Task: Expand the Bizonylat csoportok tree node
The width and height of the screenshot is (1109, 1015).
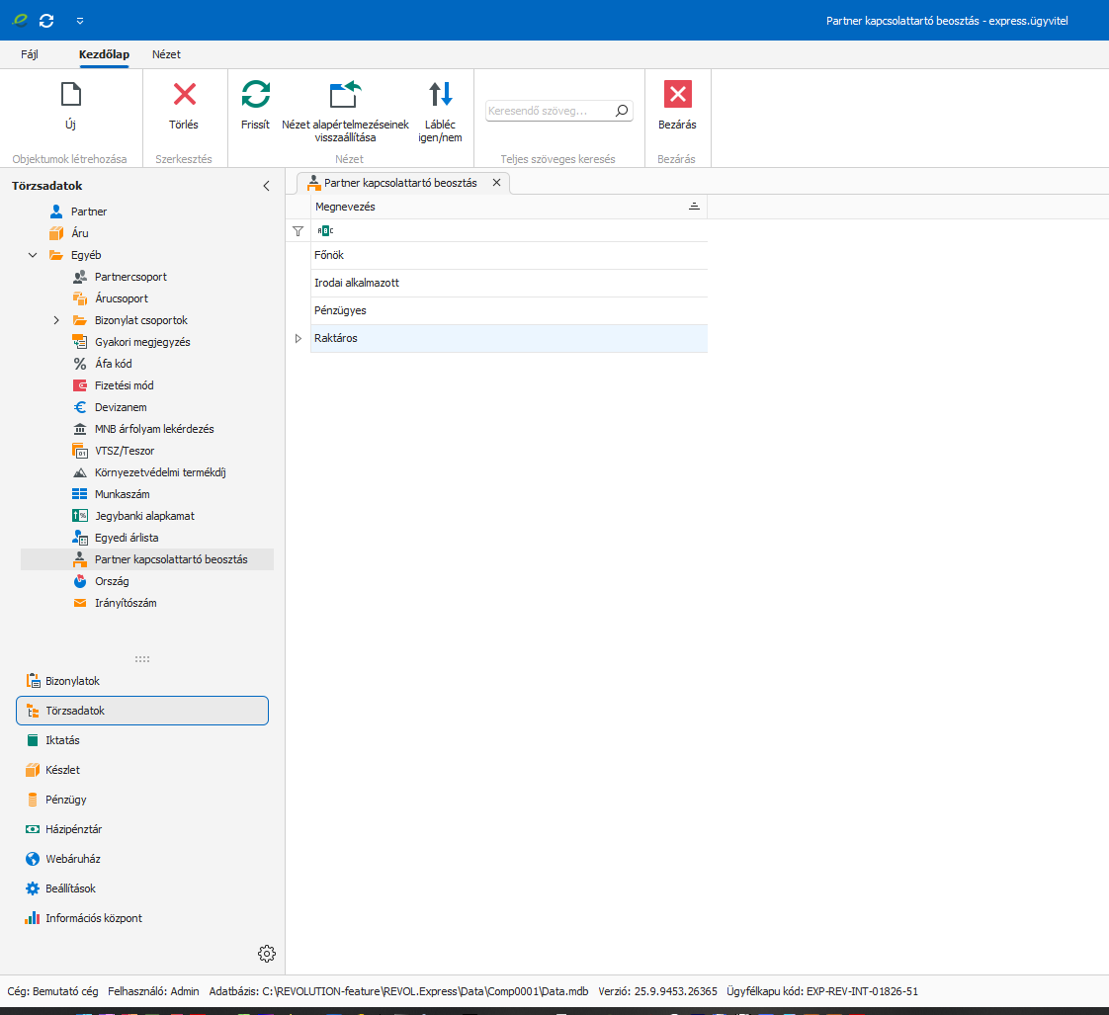Action: pos(56,320)
